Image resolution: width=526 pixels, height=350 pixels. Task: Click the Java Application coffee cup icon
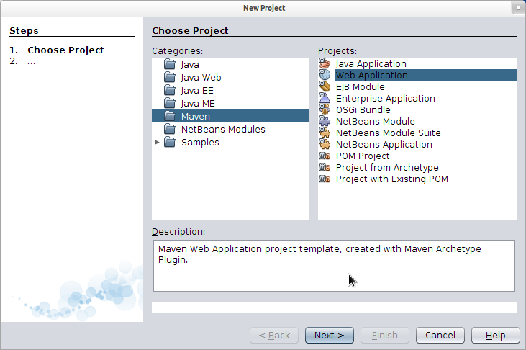pyautogui.click(x=325, y=63)
